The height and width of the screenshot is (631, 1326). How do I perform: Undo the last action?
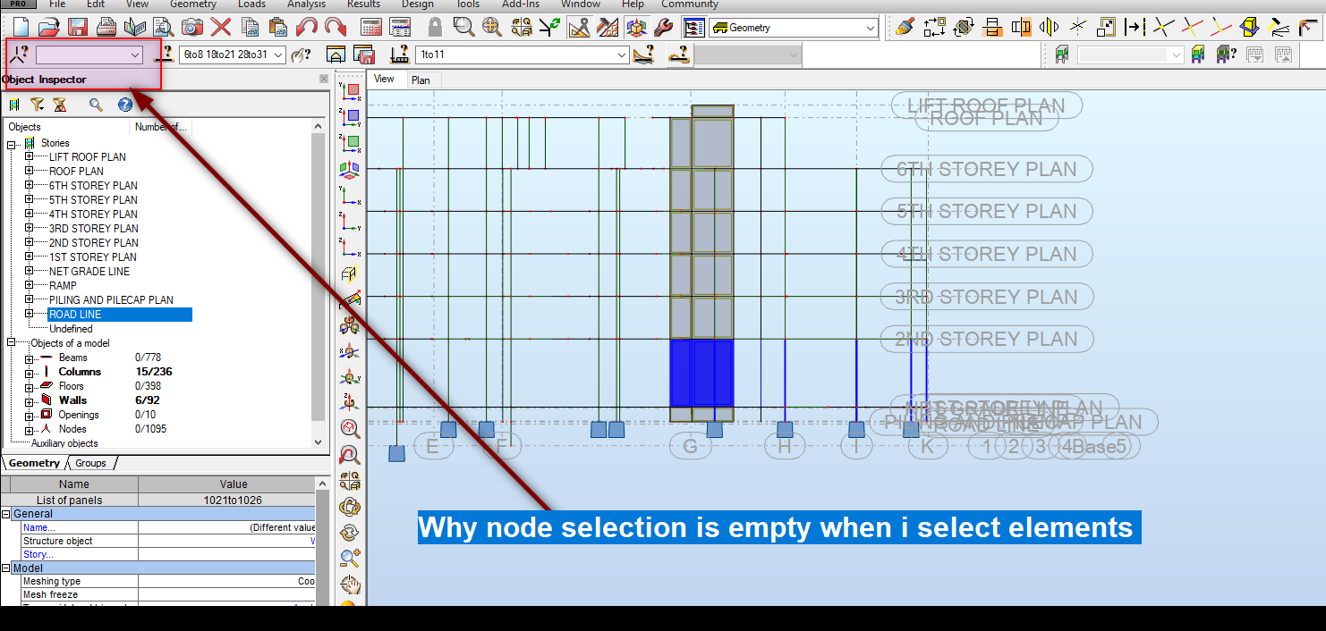(306, 27)
